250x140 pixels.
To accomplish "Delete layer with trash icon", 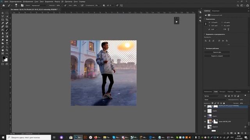I will click(x=246, y=133).
